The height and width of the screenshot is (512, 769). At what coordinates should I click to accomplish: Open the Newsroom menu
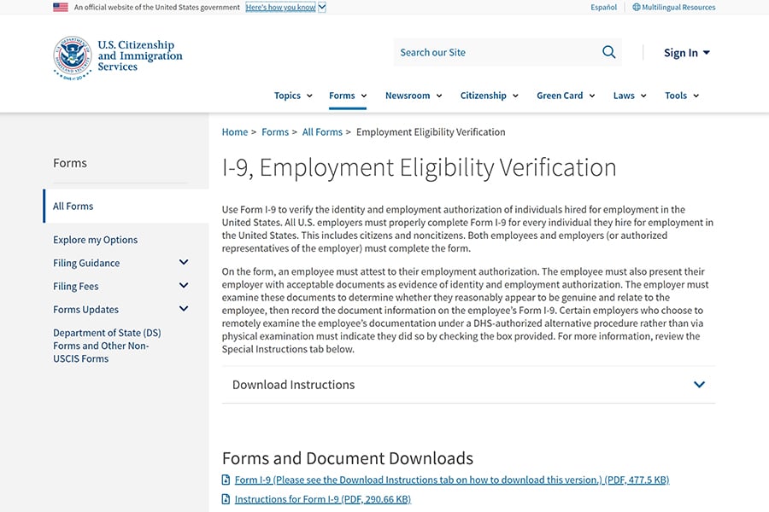[414, 96]
